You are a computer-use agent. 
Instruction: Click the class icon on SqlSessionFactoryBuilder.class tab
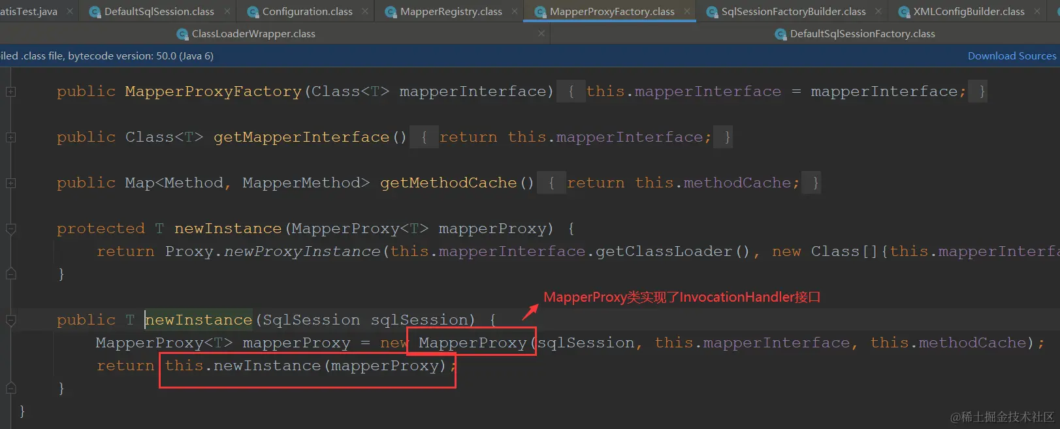[x=712, y=12]
